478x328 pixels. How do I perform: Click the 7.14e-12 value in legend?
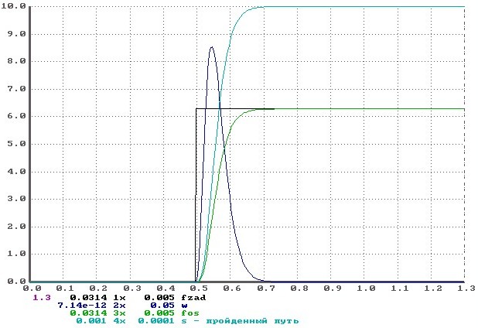[82, 305]
